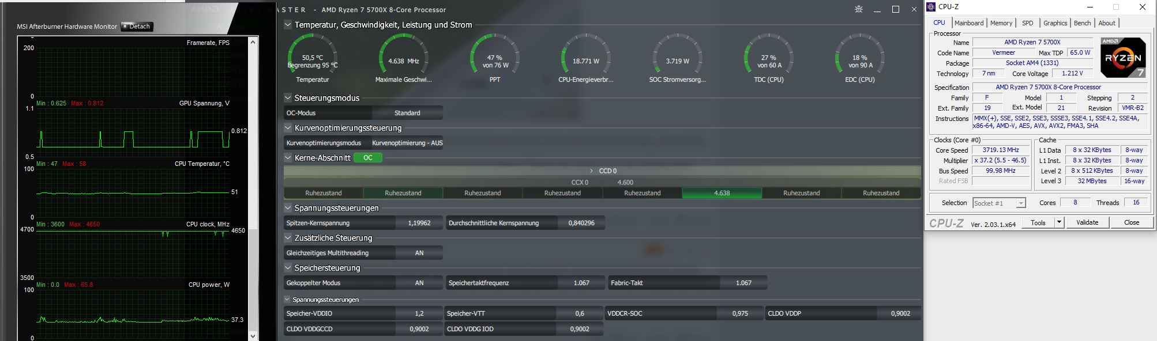
Task: Click the CPU Temperatur graph in Afterburner
Action: point(133,193)
